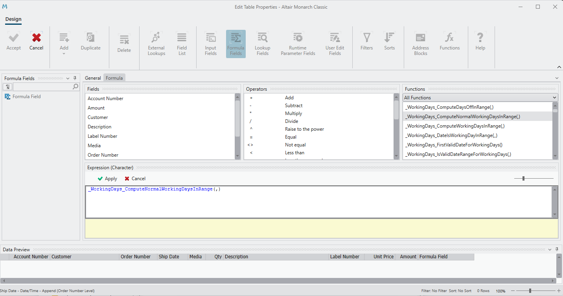The width and height of the screenshot is (563, 296).
Task: Open the Add ribbon menu
Action: pyautogui.click(x=64, y=43)
